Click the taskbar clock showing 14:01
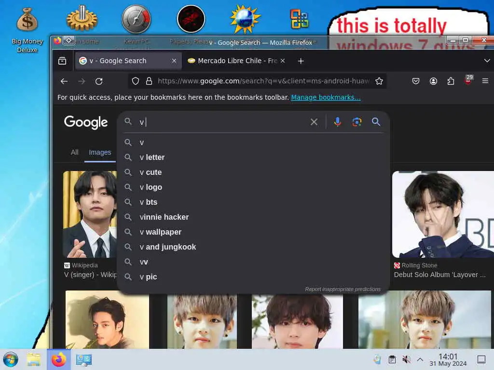This screenshot has height=370, width=494. 448,359
